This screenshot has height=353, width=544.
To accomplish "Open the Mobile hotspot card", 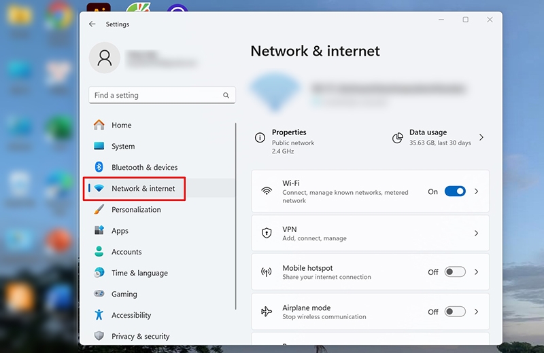I will [370, 272].
